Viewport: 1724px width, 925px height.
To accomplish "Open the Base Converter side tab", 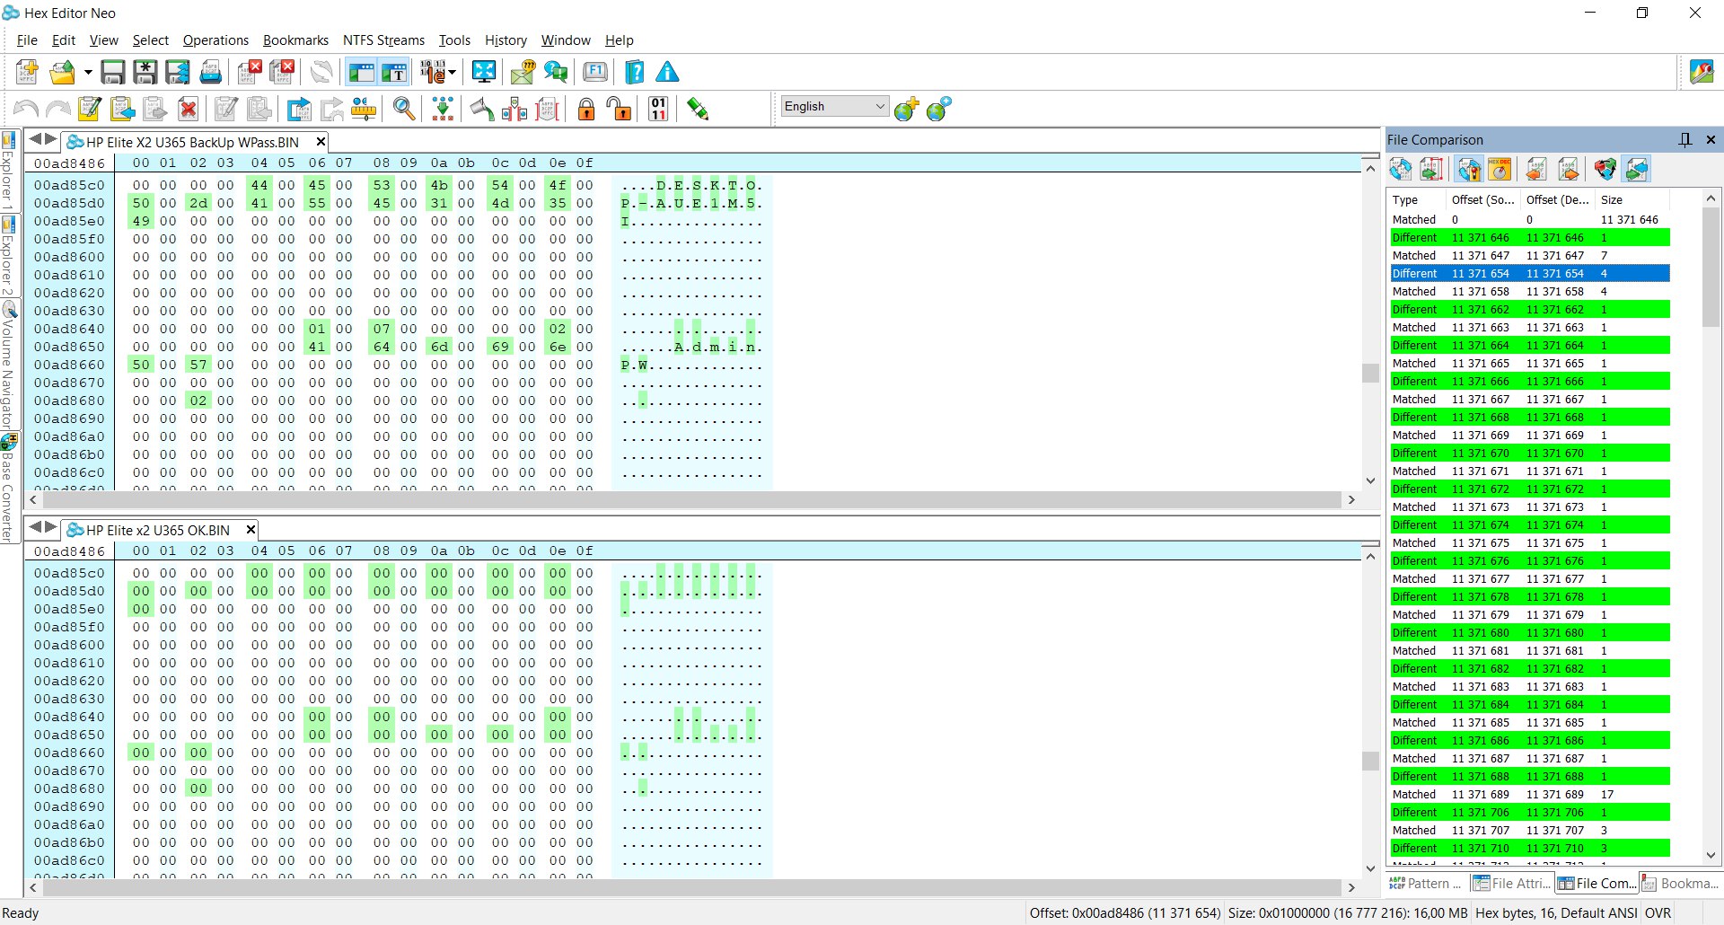I will [x=8, y=489].
